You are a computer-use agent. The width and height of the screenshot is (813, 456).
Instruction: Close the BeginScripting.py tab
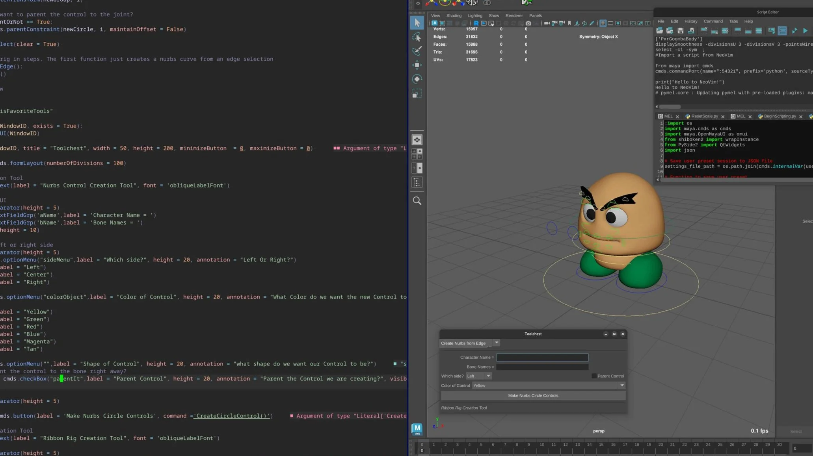[x=801, y=117]
